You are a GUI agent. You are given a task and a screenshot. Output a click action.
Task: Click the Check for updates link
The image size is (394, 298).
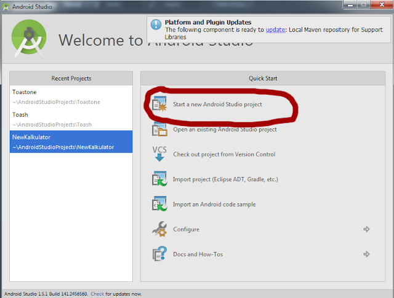coord(97,294)
